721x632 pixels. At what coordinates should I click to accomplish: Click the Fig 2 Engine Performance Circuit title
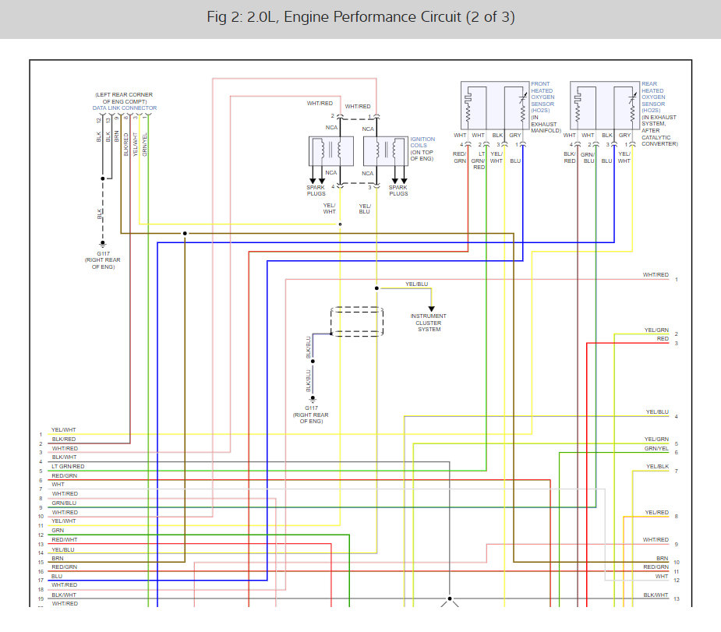click(360, 17)
